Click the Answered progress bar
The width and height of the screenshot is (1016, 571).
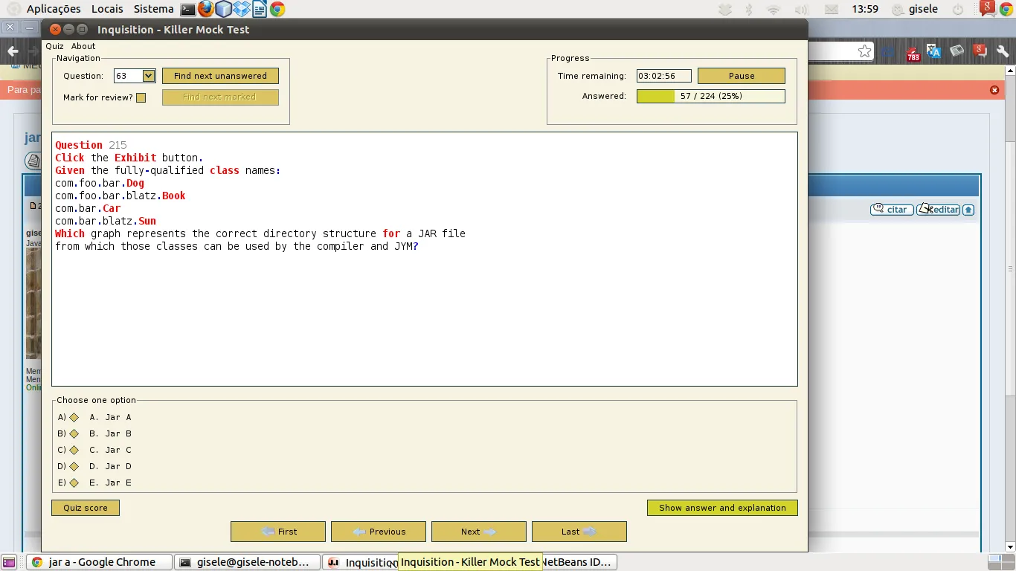coord(711,96)
